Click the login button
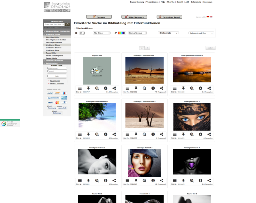Viewport: 256px width, 203px height. point(57,76)
